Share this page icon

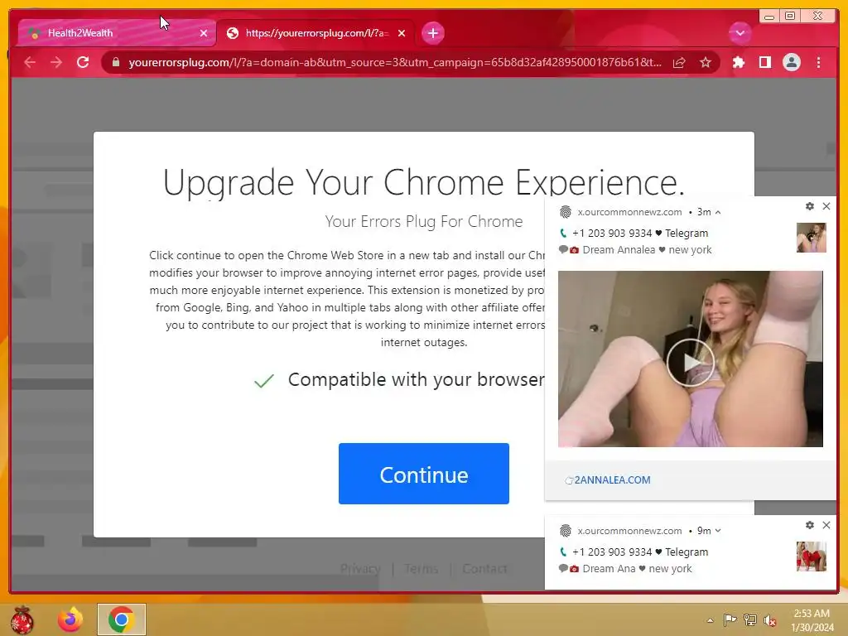(679, 62)
